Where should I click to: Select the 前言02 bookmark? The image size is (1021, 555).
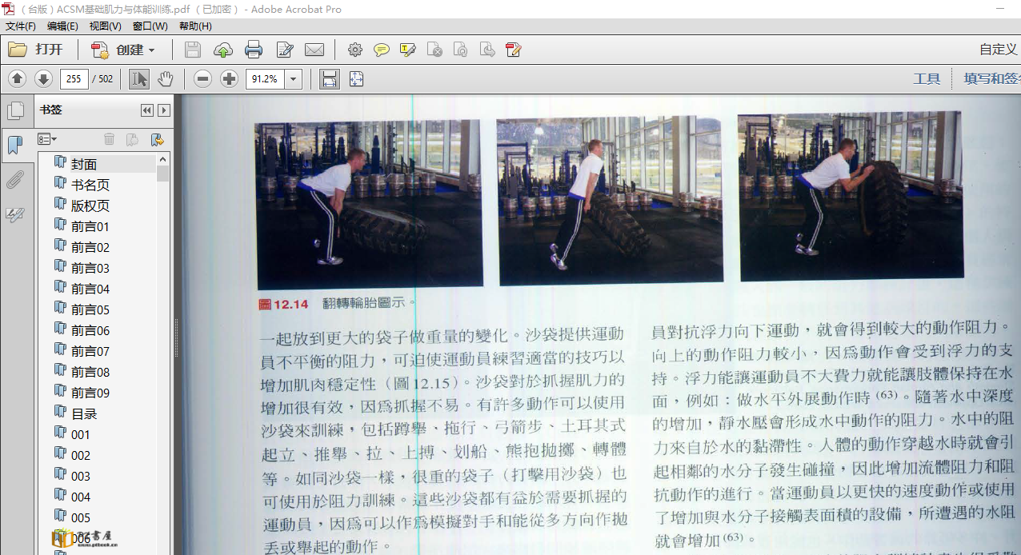click(90, 247)
